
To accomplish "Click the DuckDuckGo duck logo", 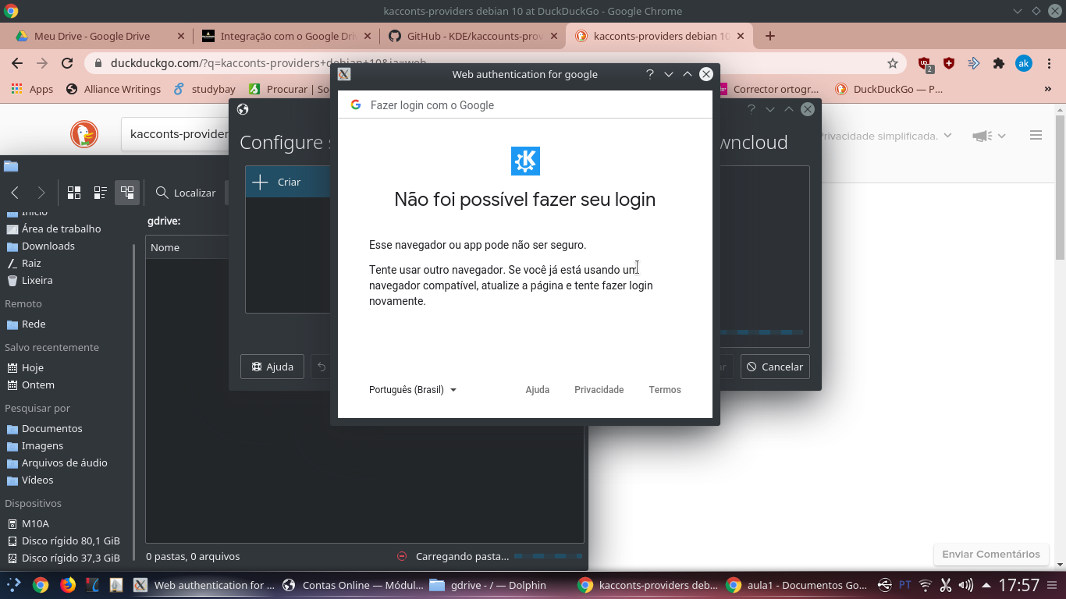I will click(84, 134).
